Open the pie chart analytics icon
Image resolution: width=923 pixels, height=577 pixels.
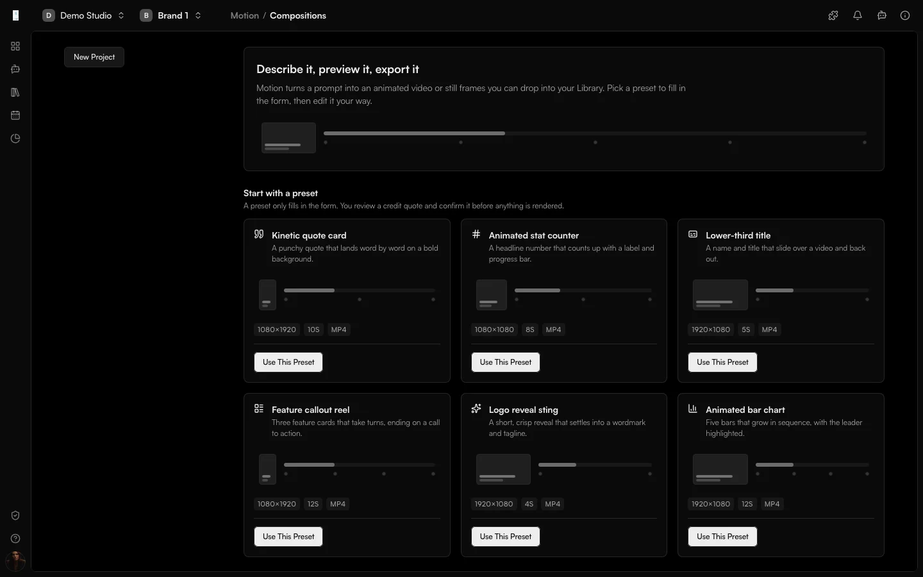(15, 138)
